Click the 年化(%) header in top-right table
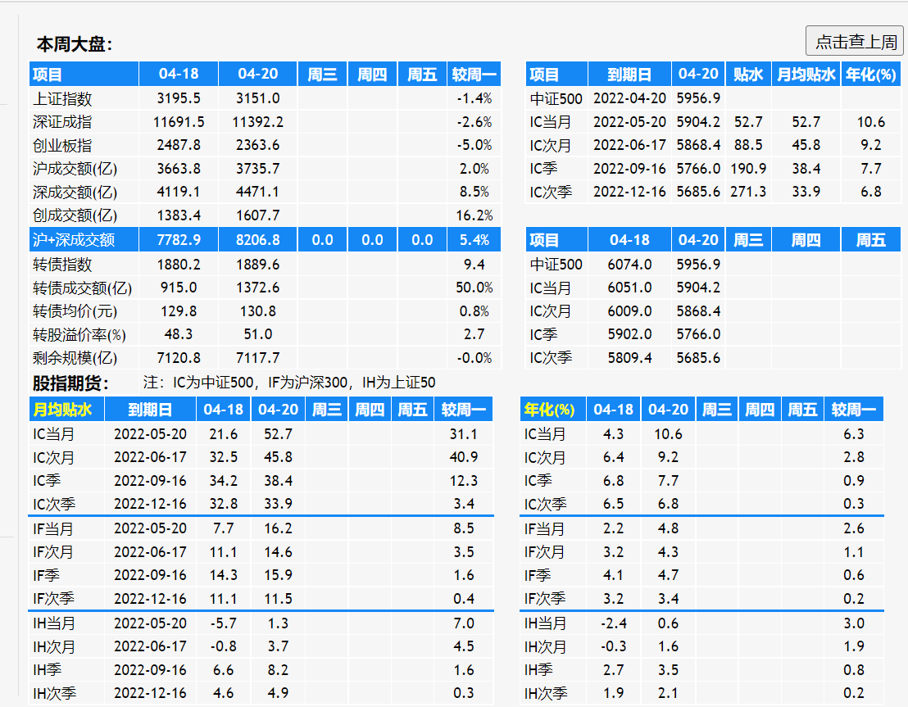 coord(871,74)
